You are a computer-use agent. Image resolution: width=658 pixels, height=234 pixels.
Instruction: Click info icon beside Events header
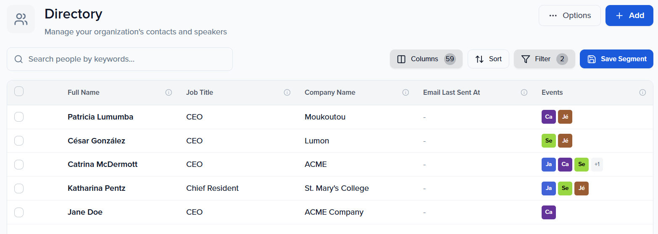642,93
